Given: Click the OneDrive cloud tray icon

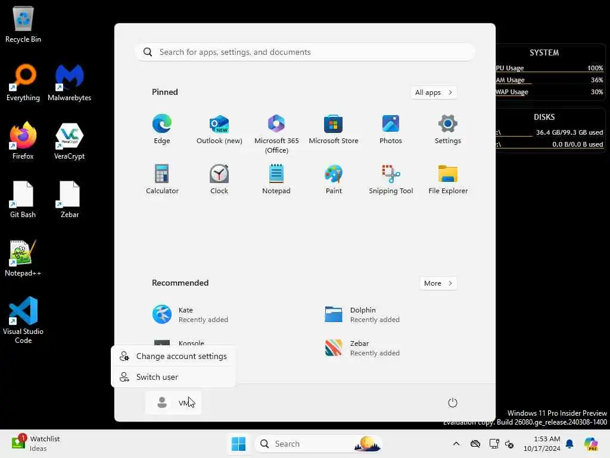Looking at the screenshot, I should tap(475, 444).
